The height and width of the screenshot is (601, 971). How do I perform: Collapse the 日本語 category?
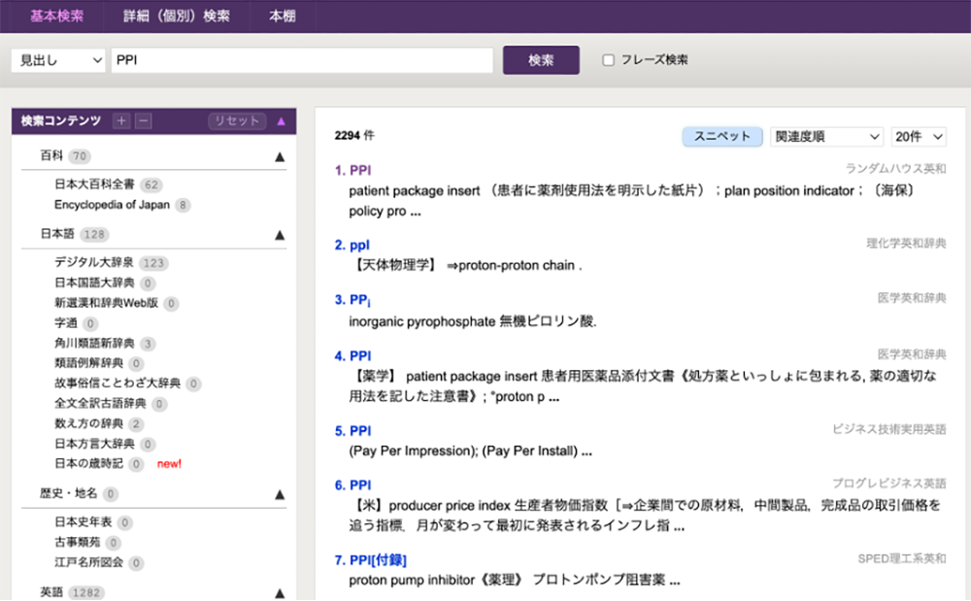[x=280, y=235]
